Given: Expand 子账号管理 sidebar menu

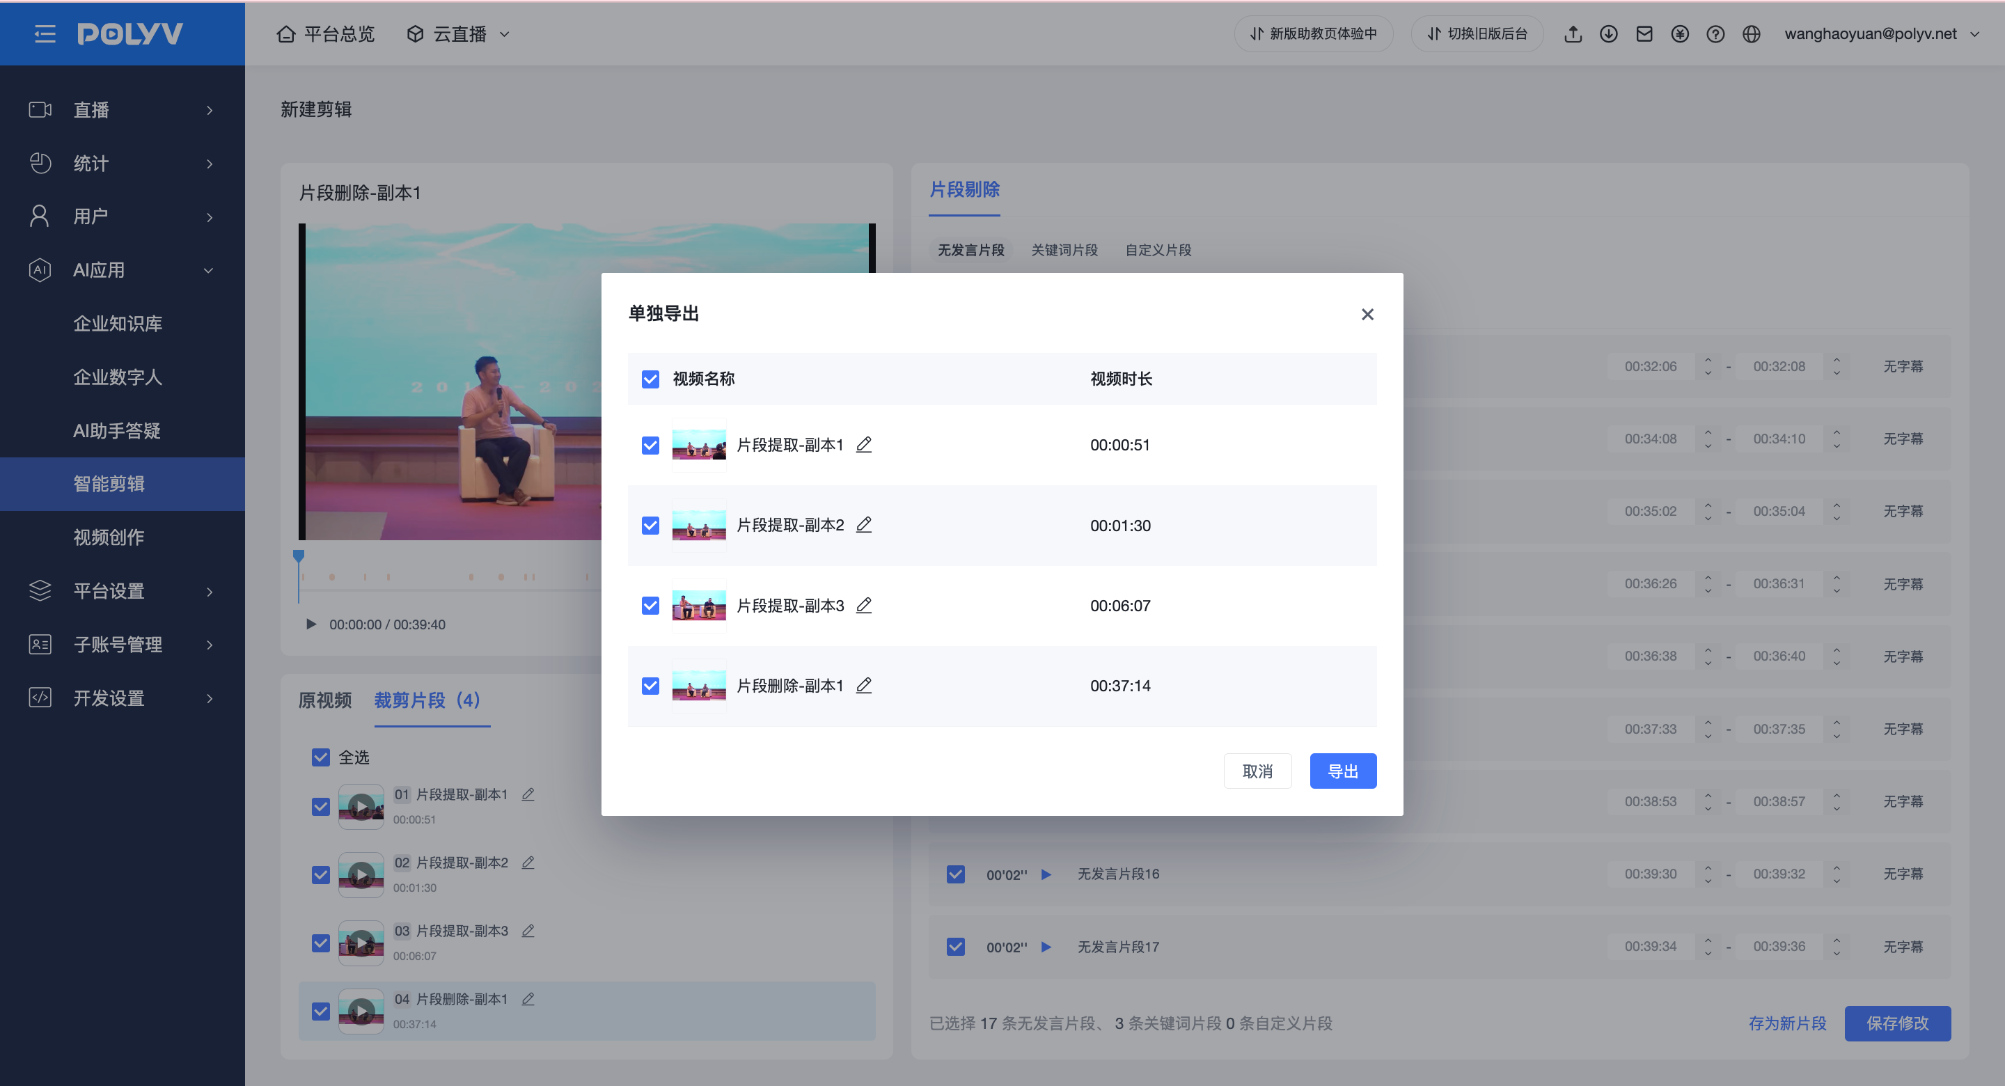Looking at the screenshot, I should [x=123, y=644].
